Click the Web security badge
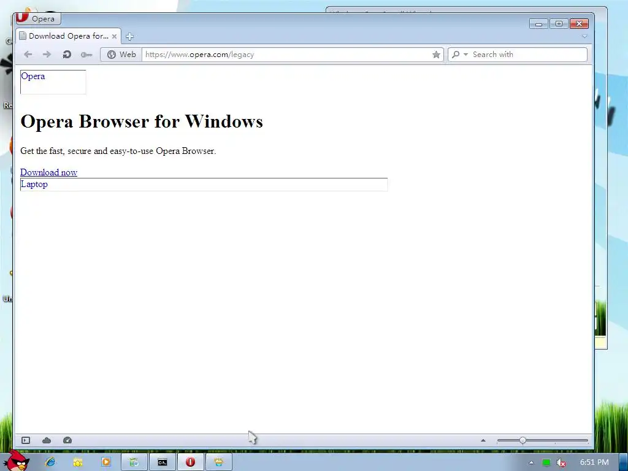The image size is (628, 471). pyautogui.click(x=121, y=55)
